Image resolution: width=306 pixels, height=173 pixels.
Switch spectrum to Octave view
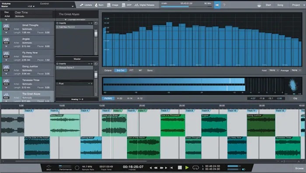[108, 70]
